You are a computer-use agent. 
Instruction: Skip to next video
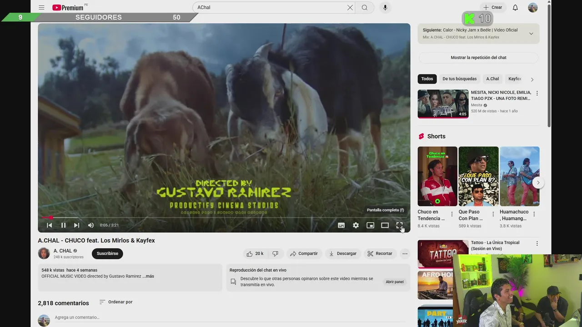tap(76, 225)
